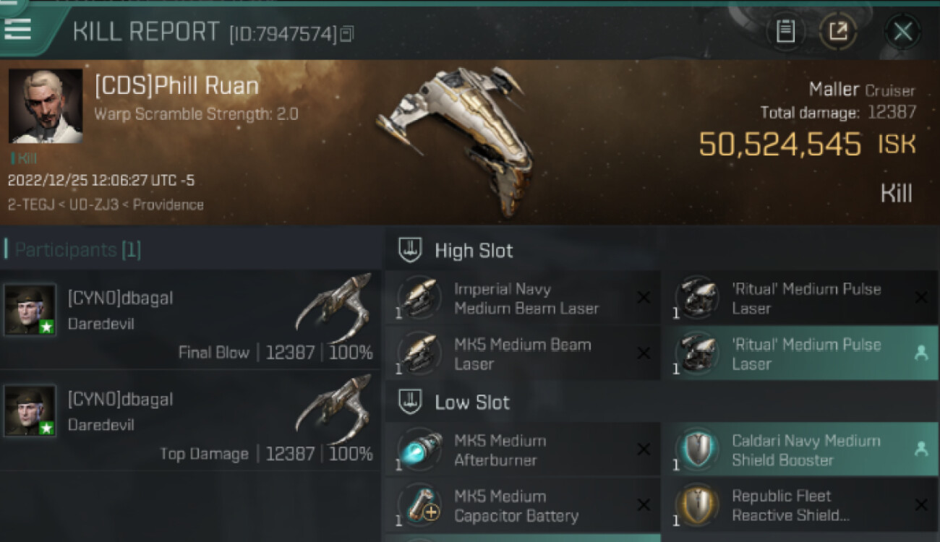940x542 pixels.
Task: Collapse the Low Slot section
Action: (x=410, y=403)
